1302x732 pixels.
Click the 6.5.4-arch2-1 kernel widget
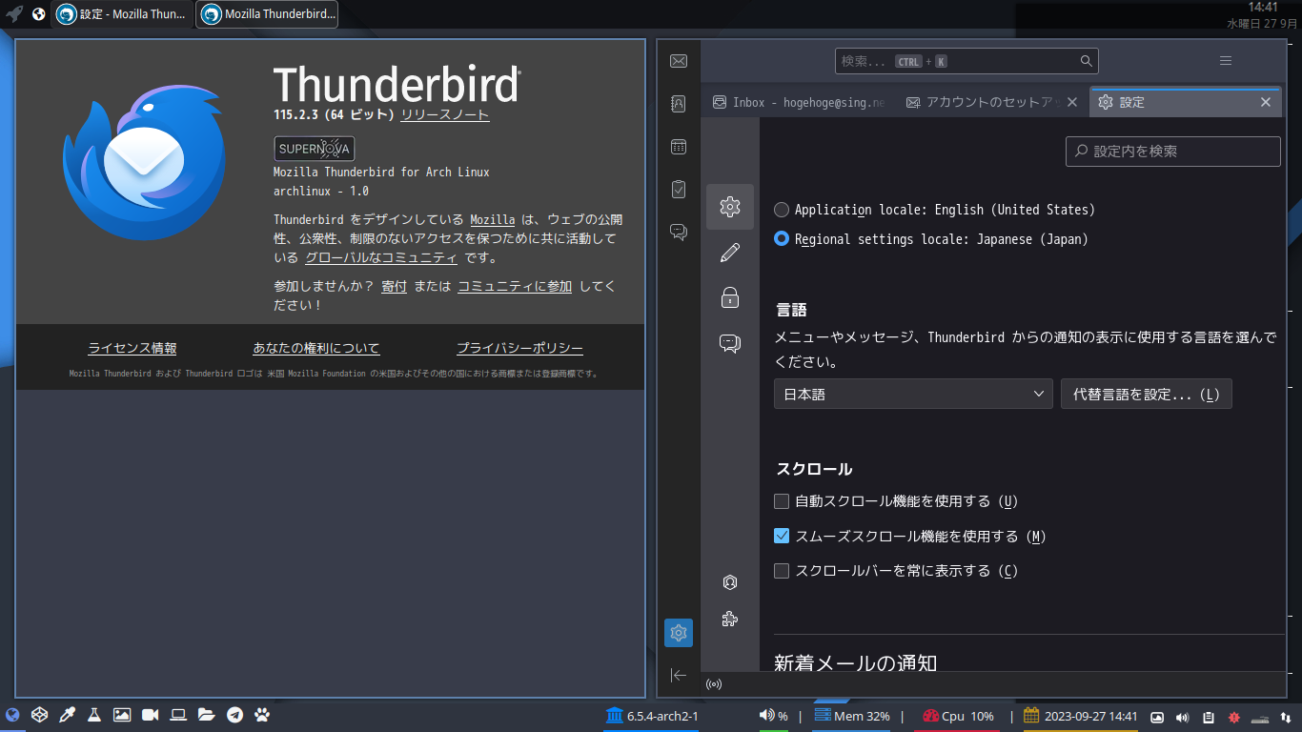click(x=652, y=716)
